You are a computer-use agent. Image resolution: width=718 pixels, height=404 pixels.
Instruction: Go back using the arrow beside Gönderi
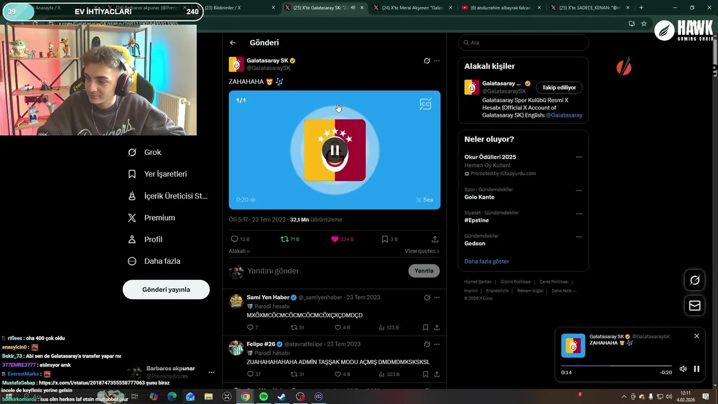pyautogui.click(x=233, y=43)
